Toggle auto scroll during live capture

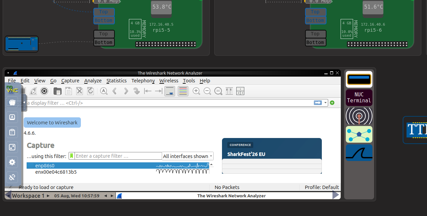click(170, 91)
